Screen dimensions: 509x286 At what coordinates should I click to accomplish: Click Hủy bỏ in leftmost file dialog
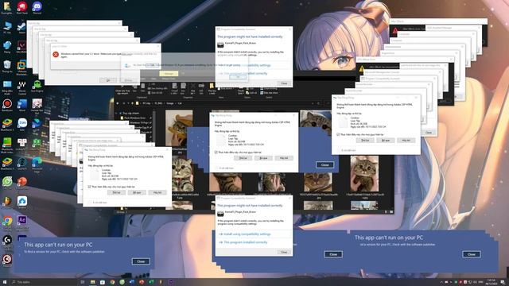tap(157, 192)
